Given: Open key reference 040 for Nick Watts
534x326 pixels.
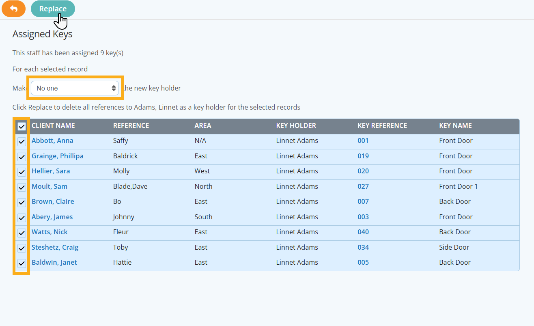Looking at the screenshot, I should tap(363, 232).
